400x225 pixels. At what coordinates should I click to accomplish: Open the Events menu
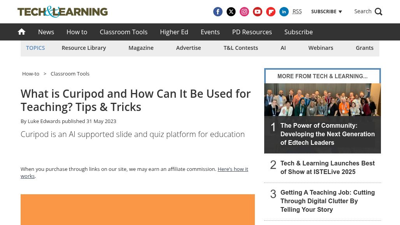pos(210,32)
